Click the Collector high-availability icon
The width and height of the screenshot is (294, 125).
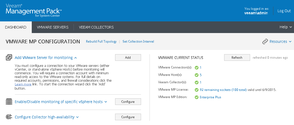[9, 117]
